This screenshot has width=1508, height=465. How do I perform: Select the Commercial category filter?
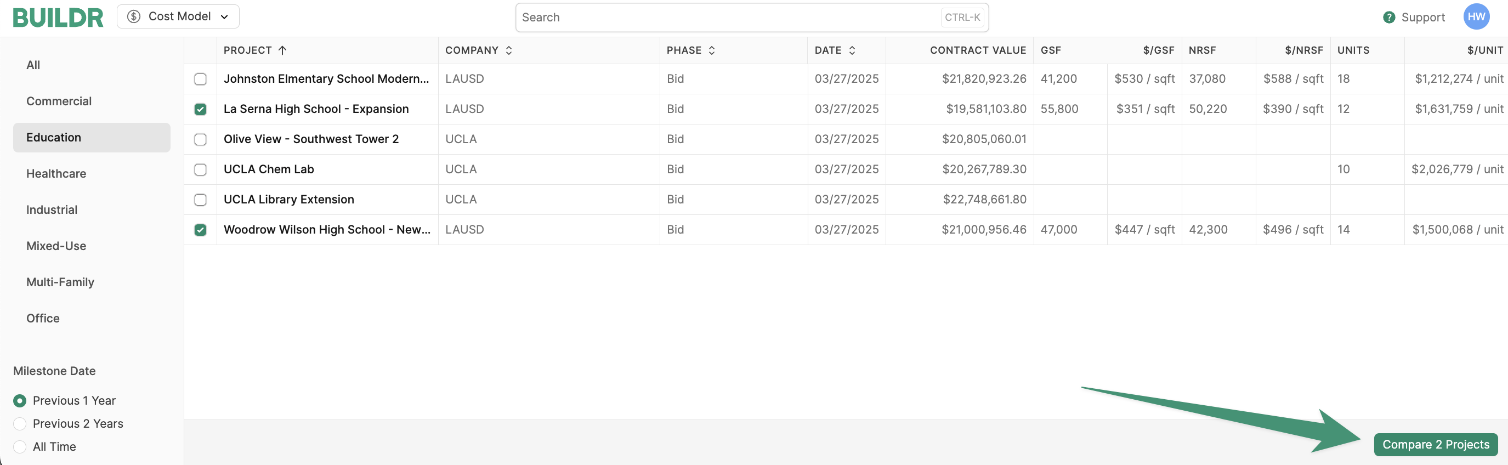(x=92, y=101)
